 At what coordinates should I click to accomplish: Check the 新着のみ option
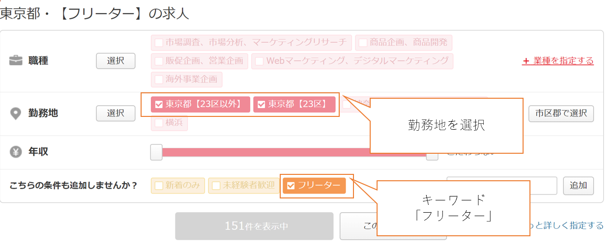[159, 186]
